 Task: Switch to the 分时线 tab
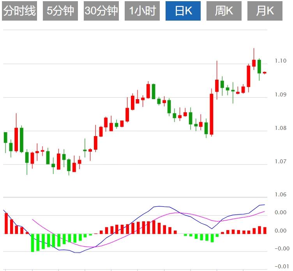tap(19, 11)
